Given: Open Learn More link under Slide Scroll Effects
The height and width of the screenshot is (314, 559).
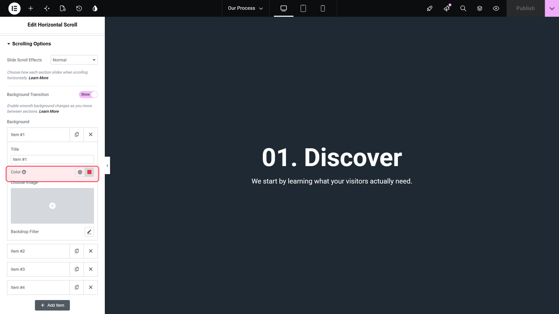Looking at the screenshot, I should pos(39,78).
